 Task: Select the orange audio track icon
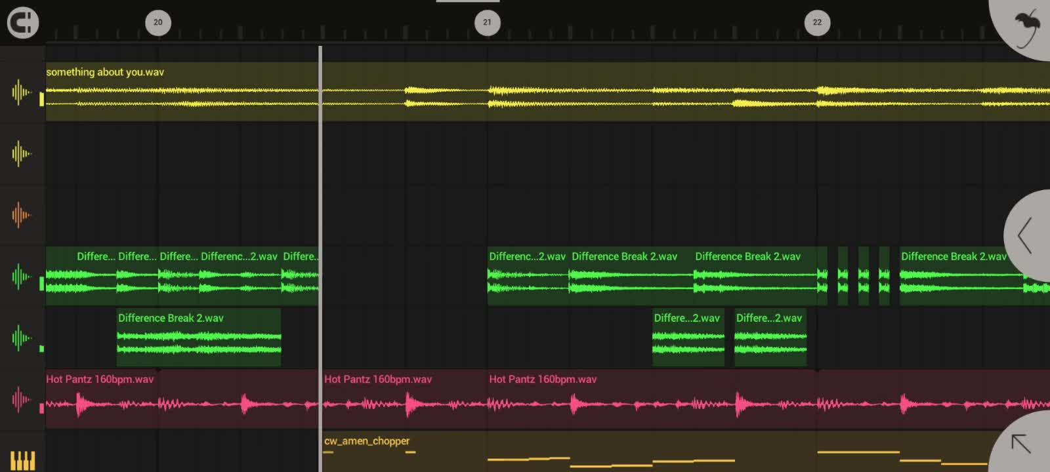[21, 215]
